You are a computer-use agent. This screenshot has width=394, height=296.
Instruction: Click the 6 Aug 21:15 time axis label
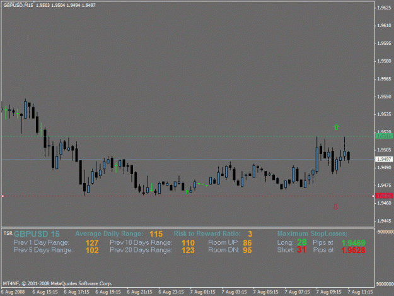pos(139,292)
